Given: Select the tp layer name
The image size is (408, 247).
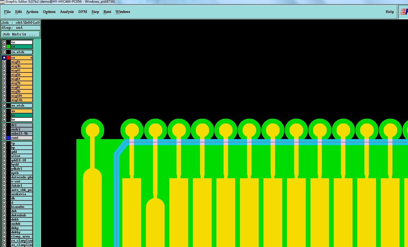Looking at the screenshot, I should point(22,143).
